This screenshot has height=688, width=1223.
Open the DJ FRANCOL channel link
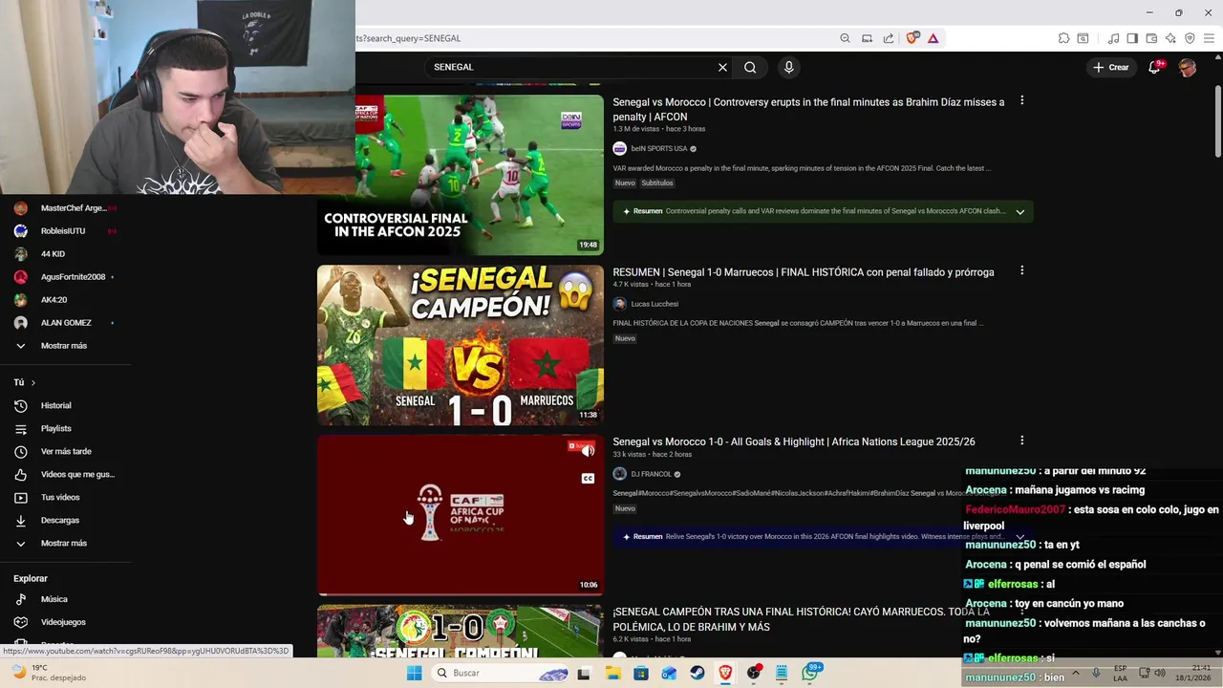(x=652, y=474)
